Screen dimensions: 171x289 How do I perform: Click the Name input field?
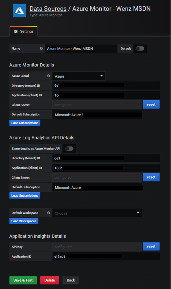pyautogui.click(x=81, y=49)
